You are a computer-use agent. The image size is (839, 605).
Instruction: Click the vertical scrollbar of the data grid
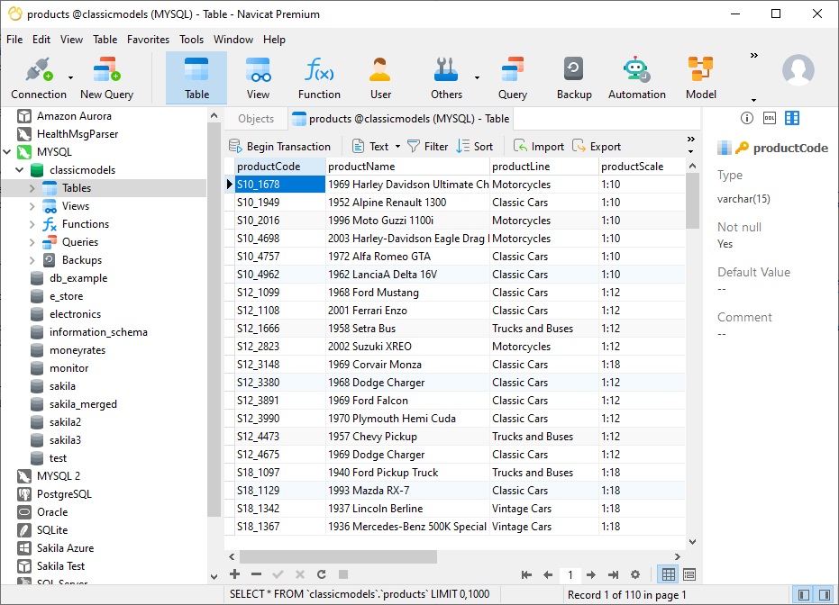(692, 201)
